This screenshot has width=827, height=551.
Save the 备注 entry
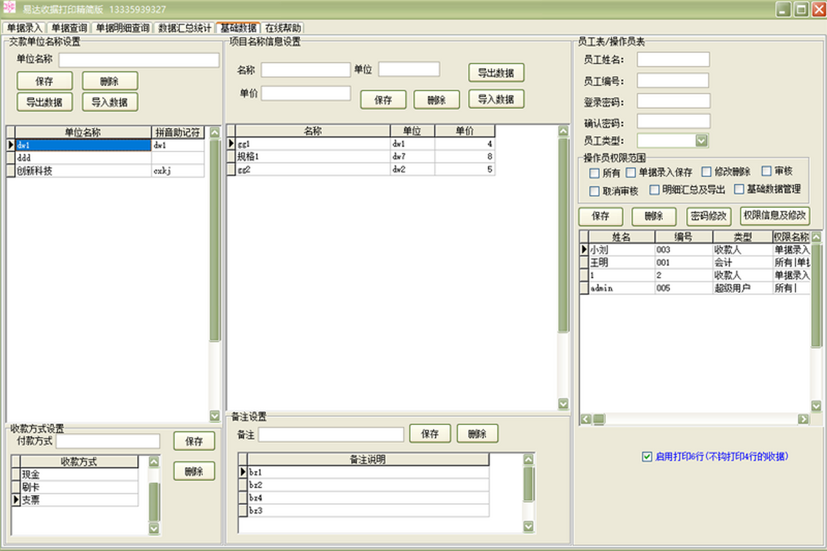(430, 434)
